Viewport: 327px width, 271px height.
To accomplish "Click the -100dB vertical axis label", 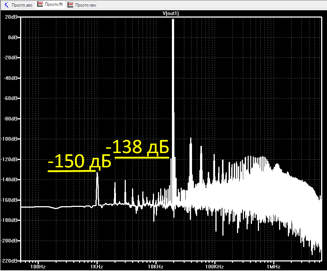I will click(9, 139).
